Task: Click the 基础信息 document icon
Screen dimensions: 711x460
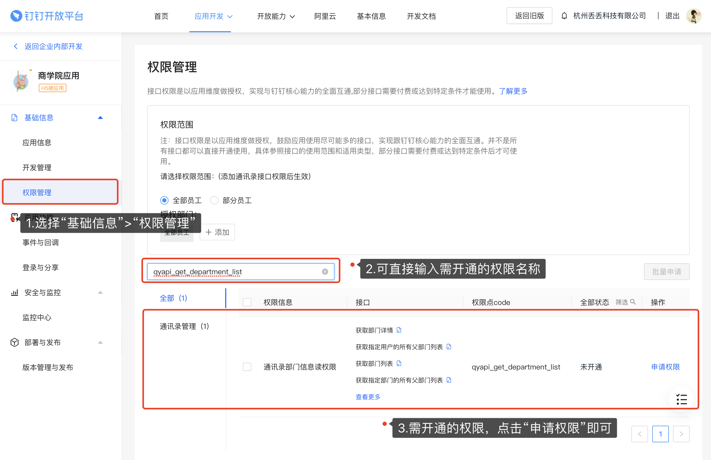Action: pyautogui.click(x=14, y=118)
